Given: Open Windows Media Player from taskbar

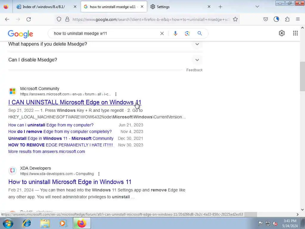Looking at the screenshot, I should tap(63, 223).
